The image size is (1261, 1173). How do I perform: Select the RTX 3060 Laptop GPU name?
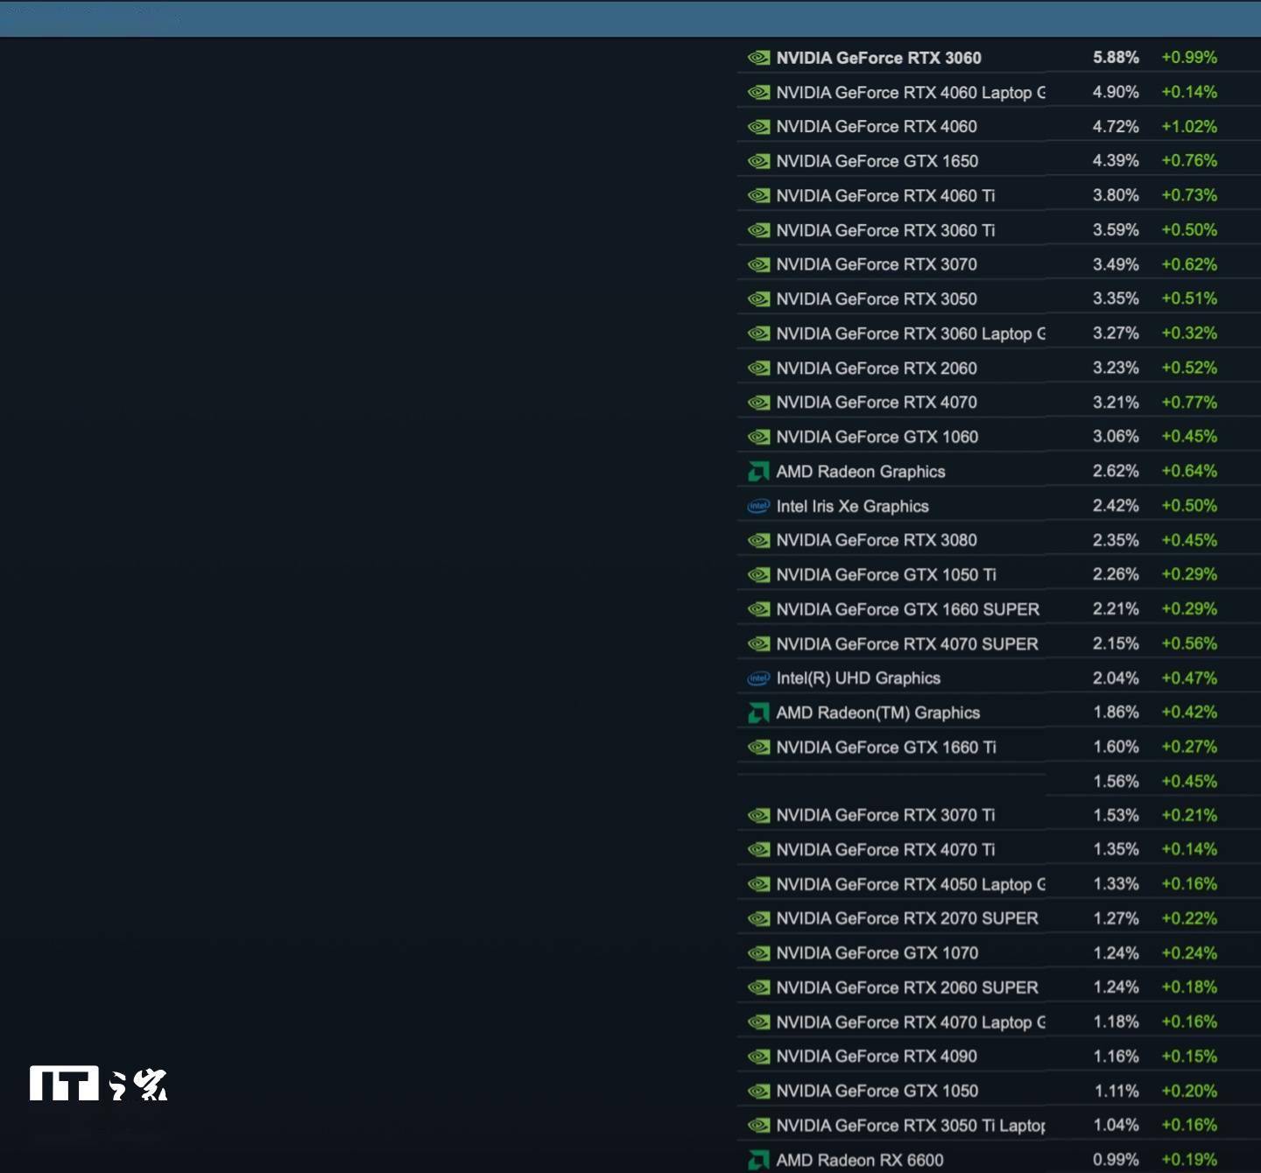pos(911,334)
